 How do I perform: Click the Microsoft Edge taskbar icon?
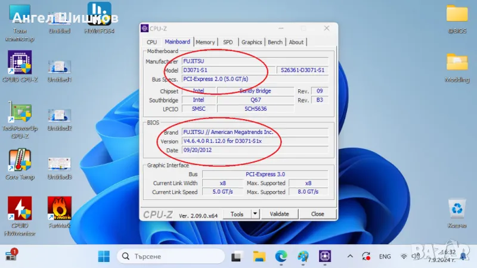281,256
